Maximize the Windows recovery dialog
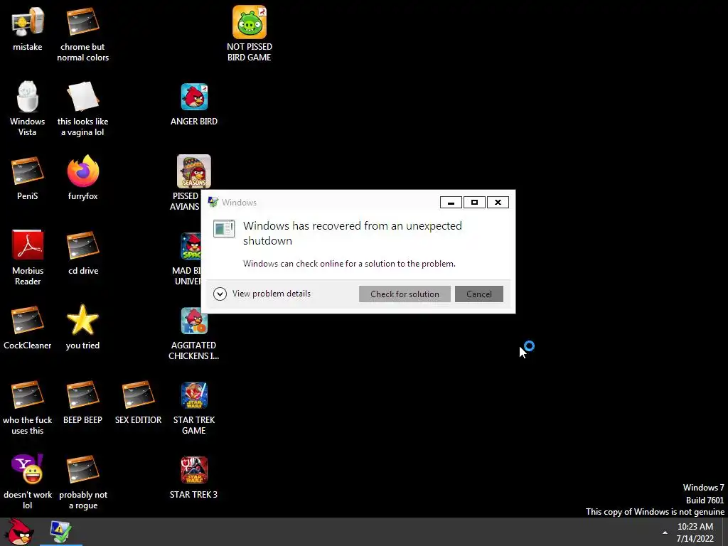The image size is (728, 546). click(x=474, y=203)
